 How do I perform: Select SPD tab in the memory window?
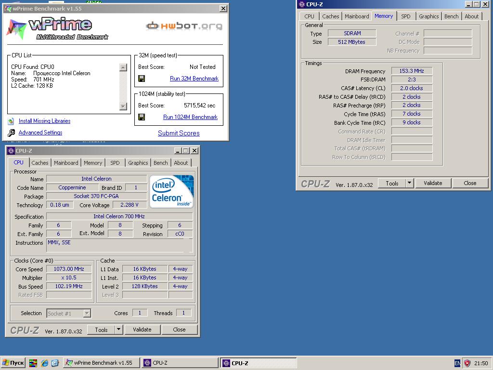tap(406, 16)
